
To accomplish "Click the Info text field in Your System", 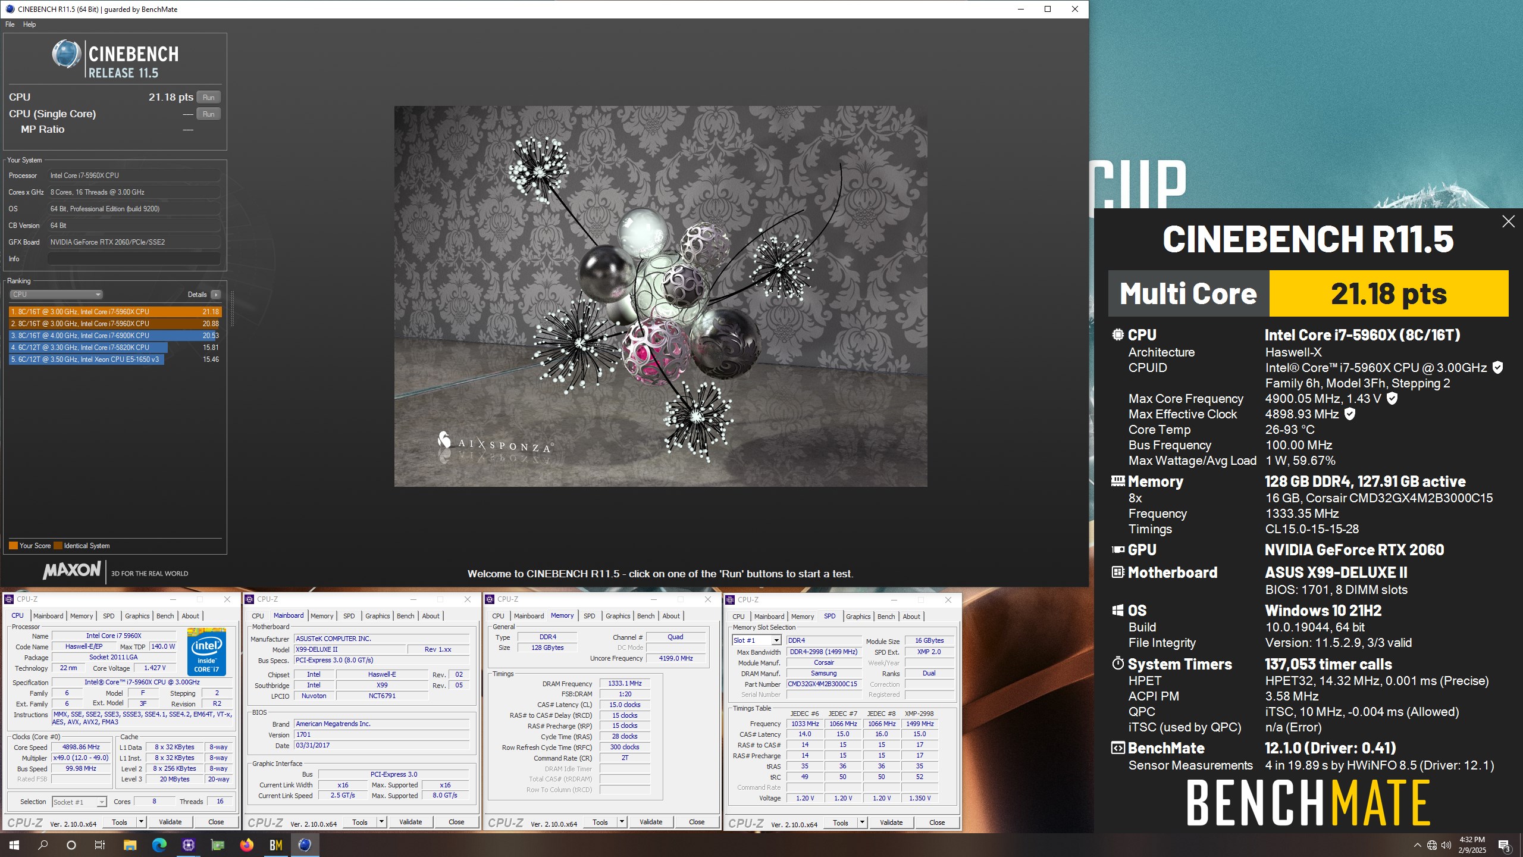I will click(134, 259).
